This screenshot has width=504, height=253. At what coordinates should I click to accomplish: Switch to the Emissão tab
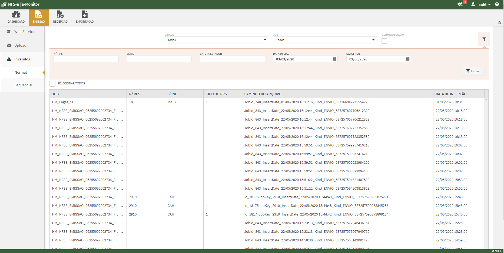tap(39, 17)
